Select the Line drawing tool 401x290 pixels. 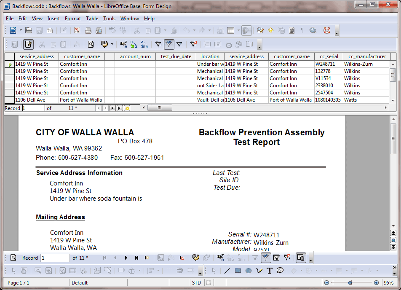click(x=227, y=271)
